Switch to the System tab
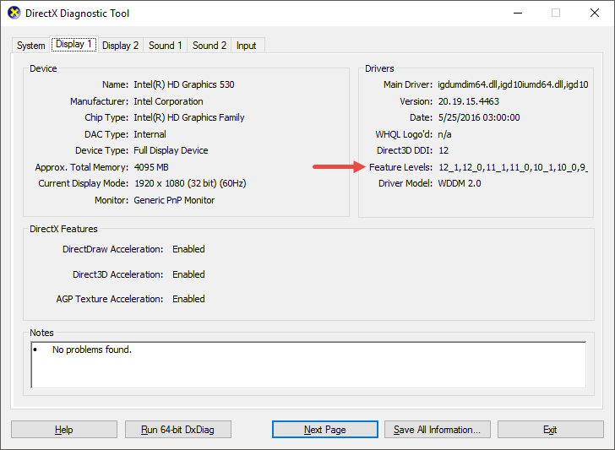Screen dimensions: 615x450 (30, 46)
